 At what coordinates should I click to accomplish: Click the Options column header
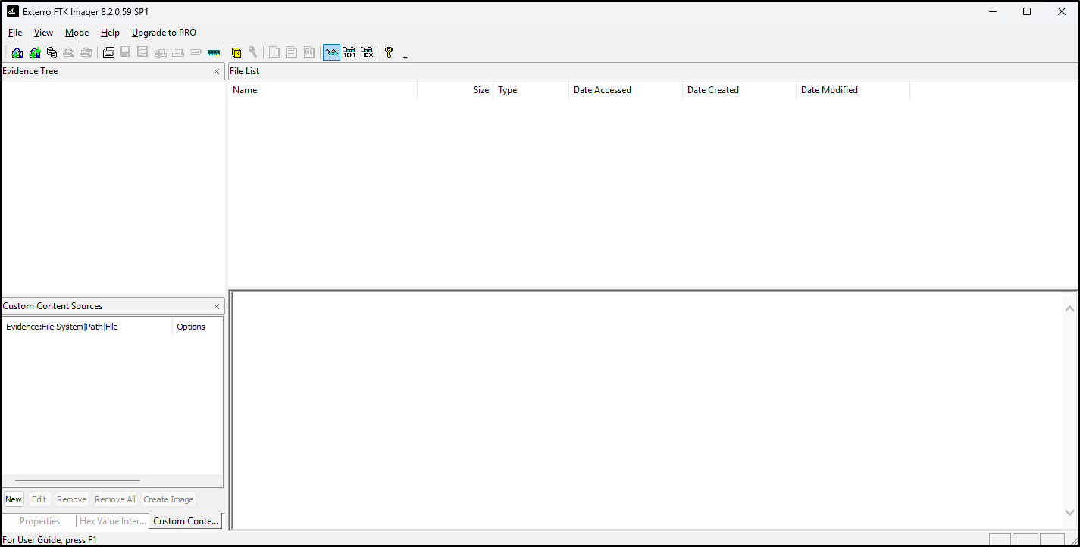(197, 327)
